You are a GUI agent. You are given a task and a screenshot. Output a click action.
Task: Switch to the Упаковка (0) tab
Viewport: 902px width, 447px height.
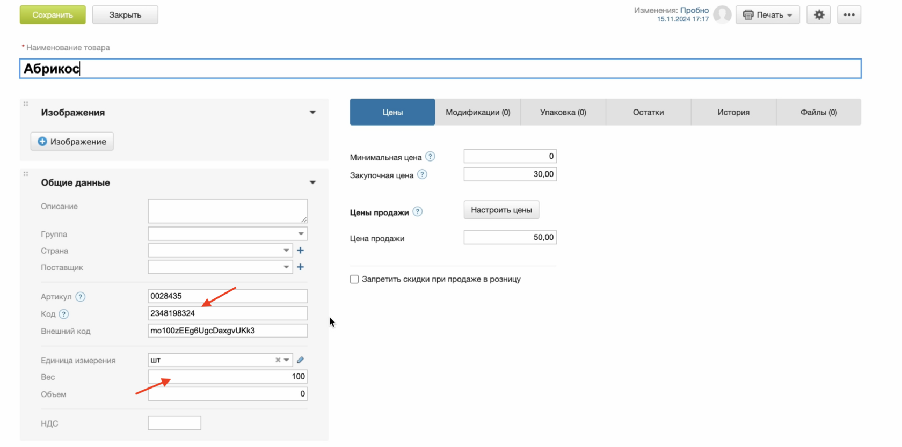pyautogui.click(x=563, y=112)
